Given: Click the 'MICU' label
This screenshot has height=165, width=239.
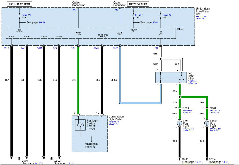Looking at the screenshot, I should pyautogui.click(x=180, y=29).
